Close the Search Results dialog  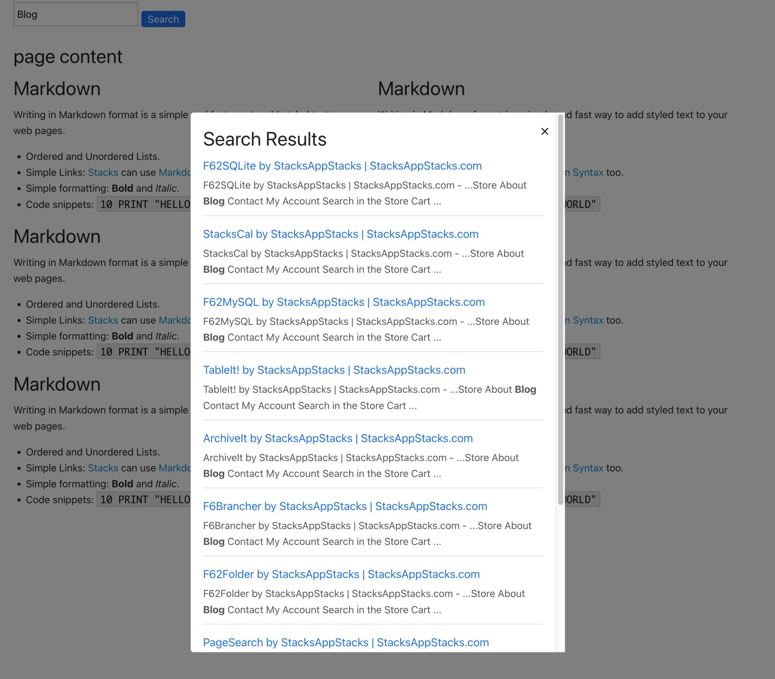pos(544,132)
